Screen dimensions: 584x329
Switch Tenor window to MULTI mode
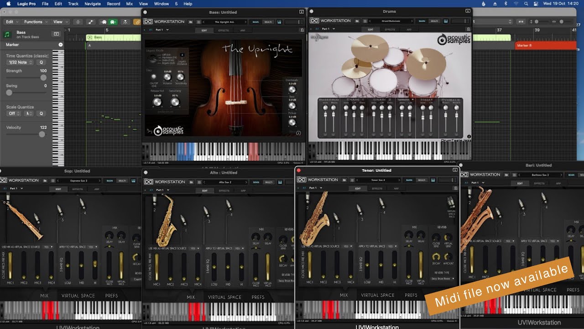click(421, 180)
